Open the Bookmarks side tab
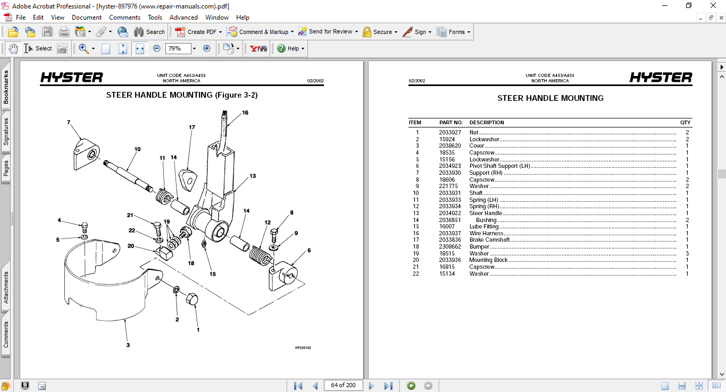Viewport: 726px width, 392px height. click(6, 88)
